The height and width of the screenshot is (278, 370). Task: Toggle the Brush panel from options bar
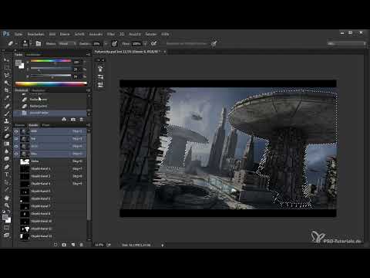(x=39, y=43)
